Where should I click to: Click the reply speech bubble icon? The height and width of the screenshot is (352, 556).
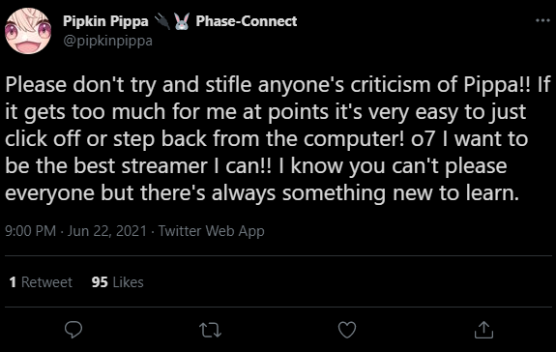[73, 330]
